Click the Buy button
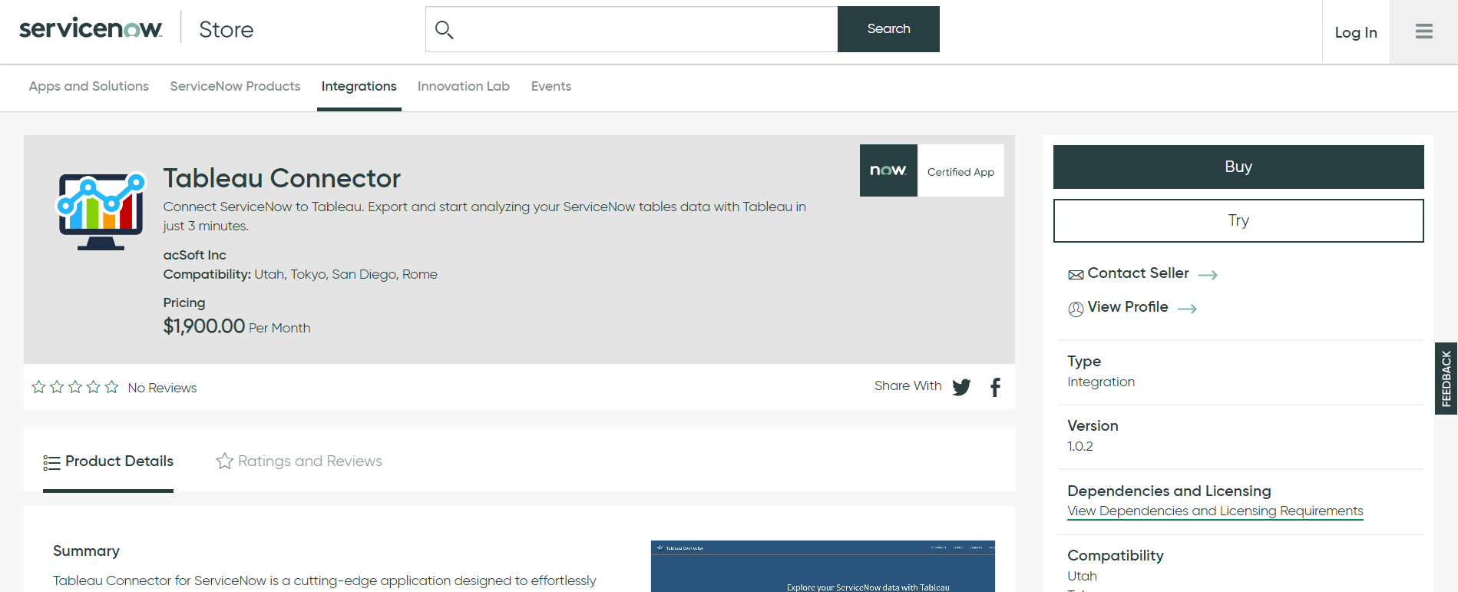This screenshot has height=592, width=1458. [x=1238, y=167]
